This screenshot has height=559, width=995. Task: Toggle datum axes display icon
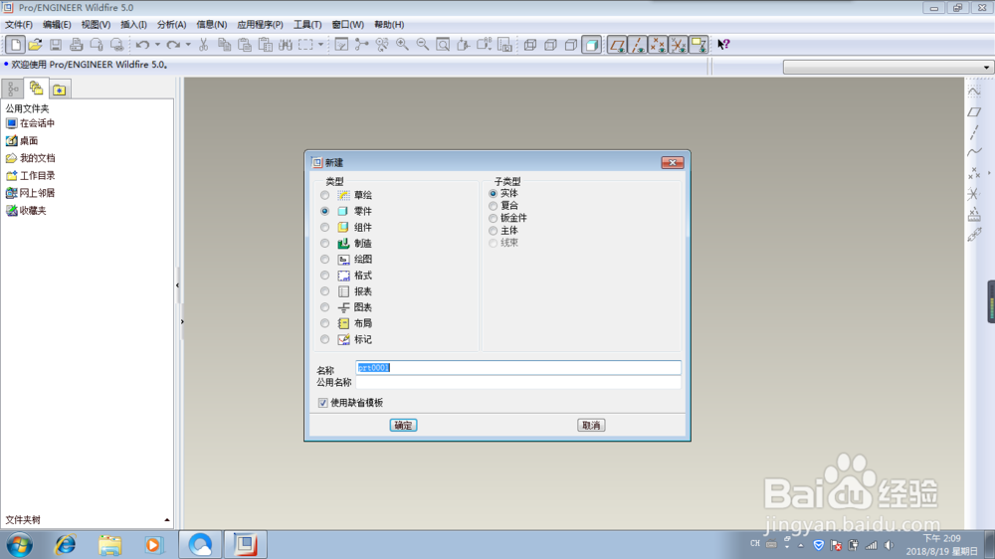(637, 45)
